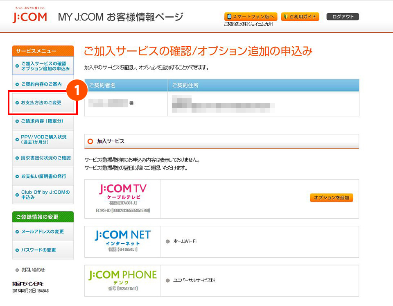Click the smartphone icon in スマートフォン版へ button
Viewport: 393px width, 306px height.
(x=229, y=16)
